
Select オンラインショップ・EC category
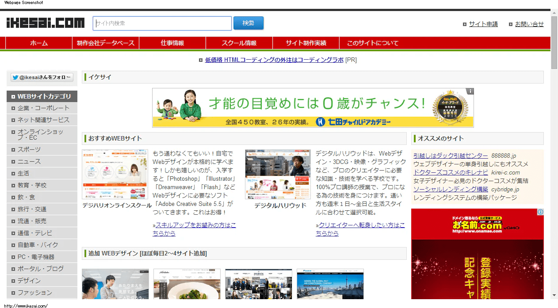pyautogui.click(x=42, y=135)
